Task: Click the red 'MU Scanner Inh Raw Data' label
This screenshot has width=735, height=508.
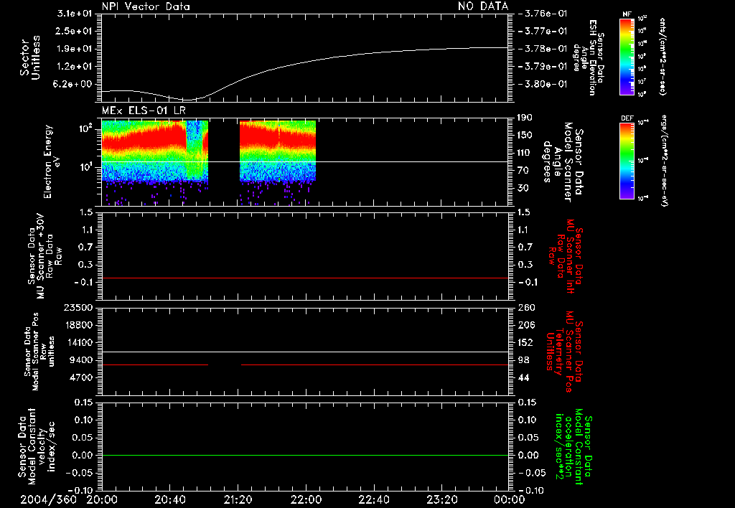Action: 564,256
